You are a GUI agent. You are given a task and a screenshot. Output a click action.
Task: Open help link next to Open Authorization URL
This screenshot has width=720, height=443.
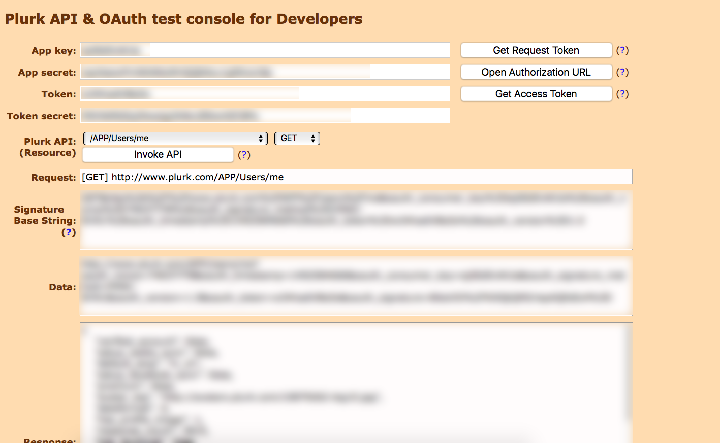[x=622, y=72]
